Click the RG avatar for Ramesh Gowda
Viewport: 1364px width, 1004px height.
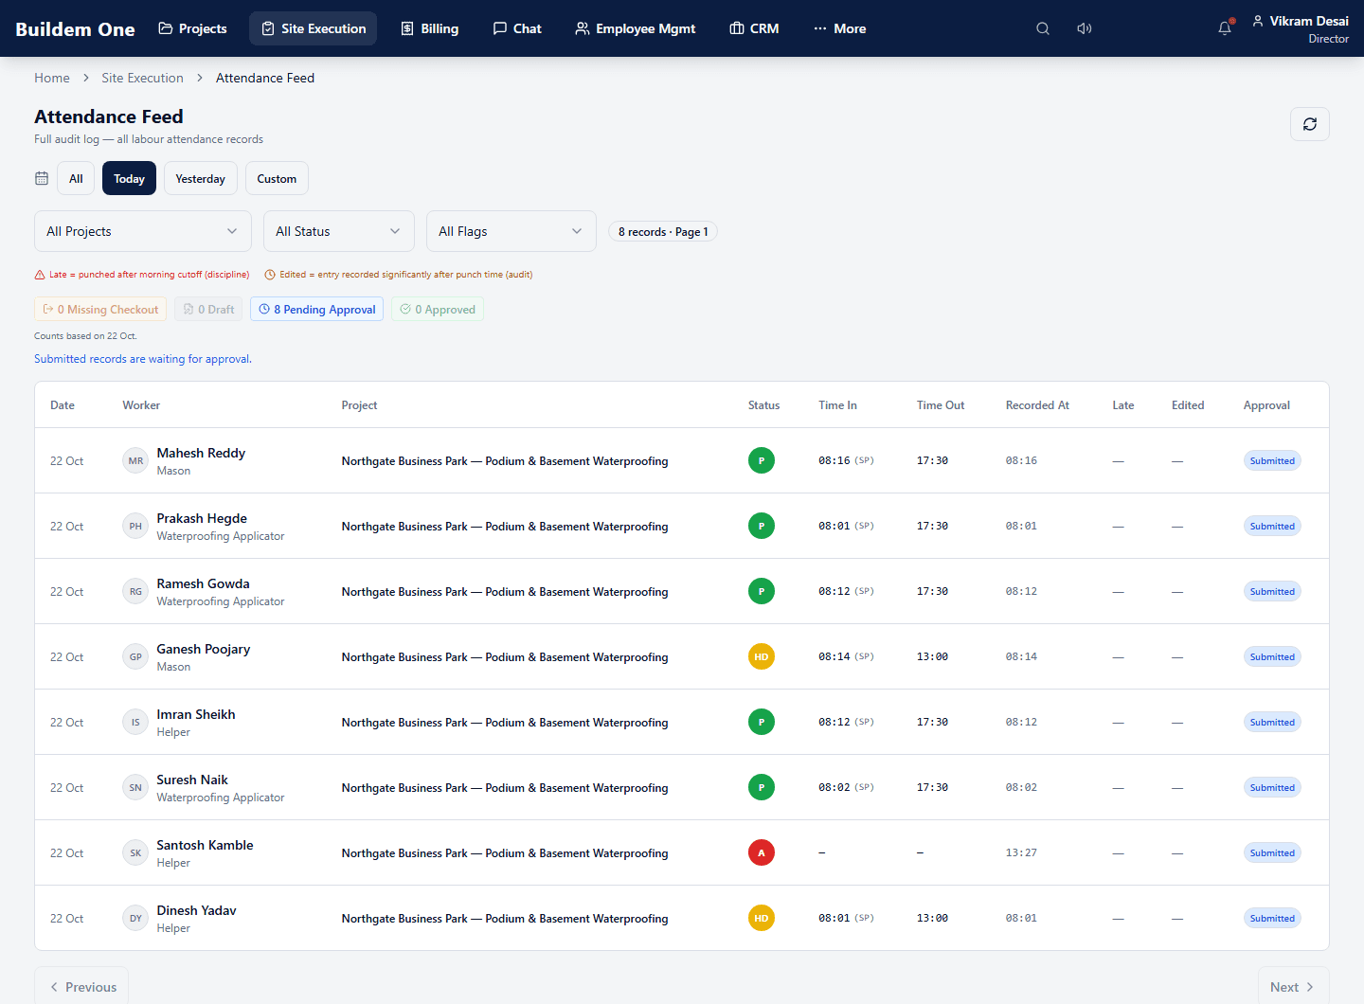135,591
